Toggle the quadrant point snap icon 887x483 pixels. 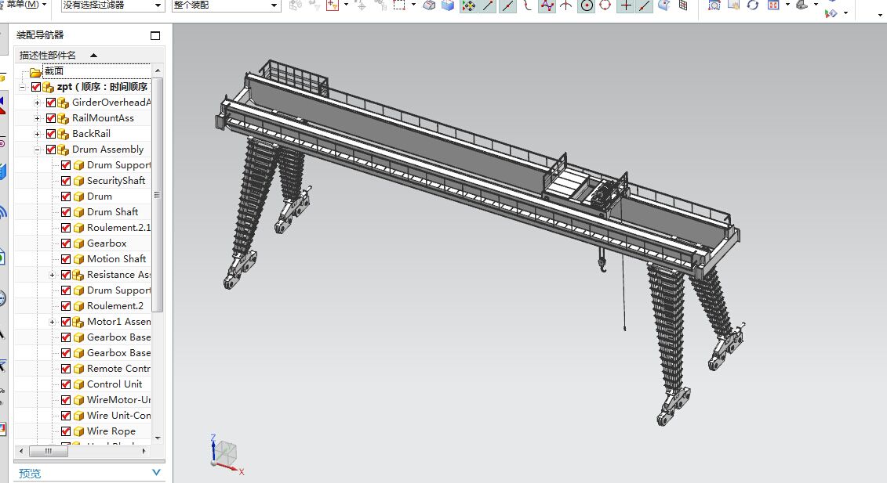pyautogui.click(x=605, y=5)
